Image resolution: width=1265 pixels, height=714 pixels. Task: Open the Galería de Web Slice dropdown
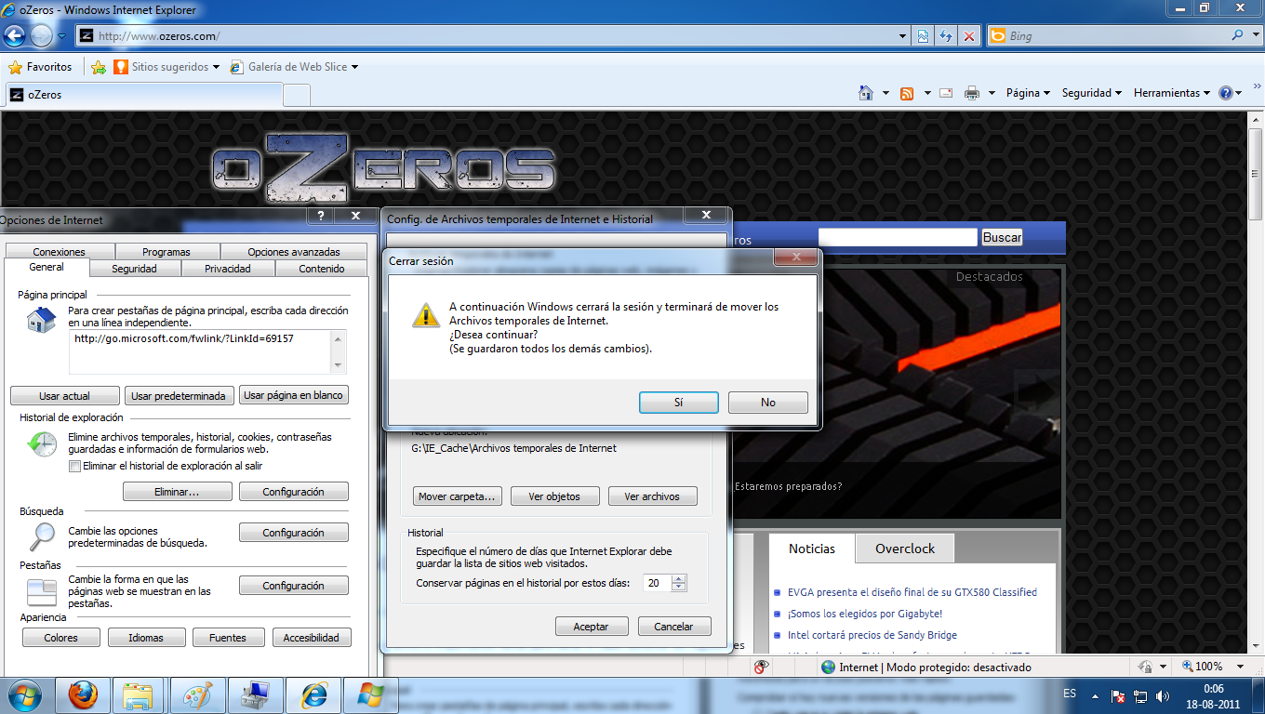[354, 67]
